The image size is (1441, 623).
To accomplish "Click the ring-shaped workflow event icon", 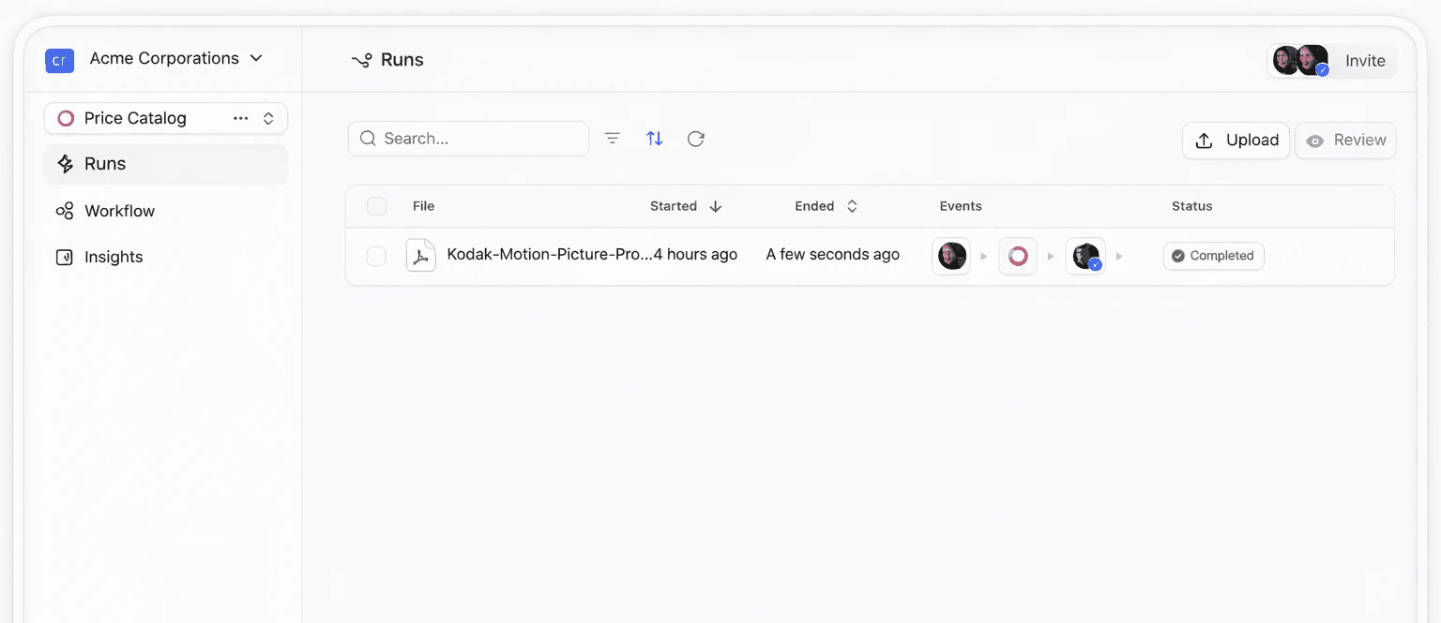I will 1018,256.
